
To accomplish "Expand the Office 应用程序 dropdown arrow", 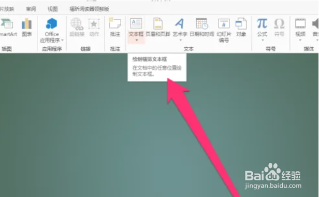I will click(63, 40).
